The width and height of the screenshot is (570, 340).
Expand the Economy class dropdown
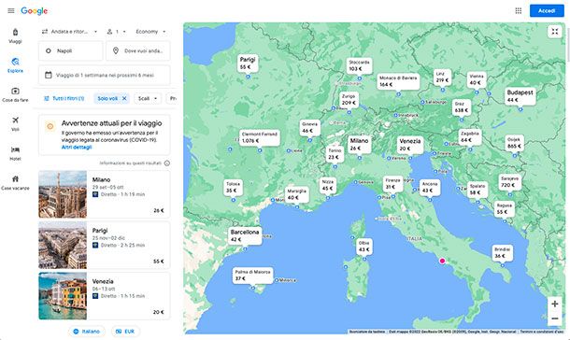tap(150, 32)
